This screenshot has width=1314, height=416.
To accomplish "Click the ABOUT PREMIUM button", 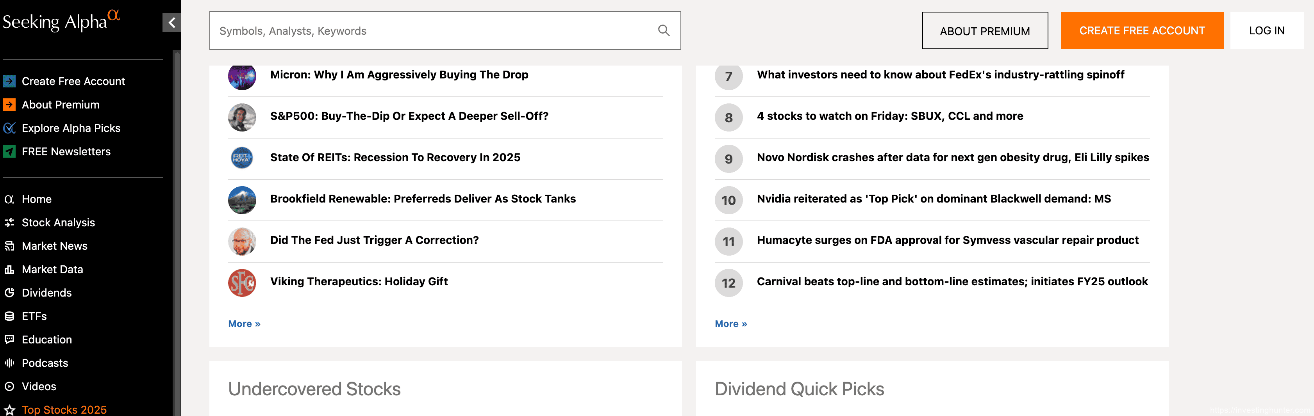I will point(984,31).
